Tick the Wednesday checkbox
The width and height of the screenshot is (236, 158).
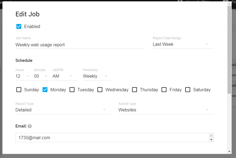100,90
